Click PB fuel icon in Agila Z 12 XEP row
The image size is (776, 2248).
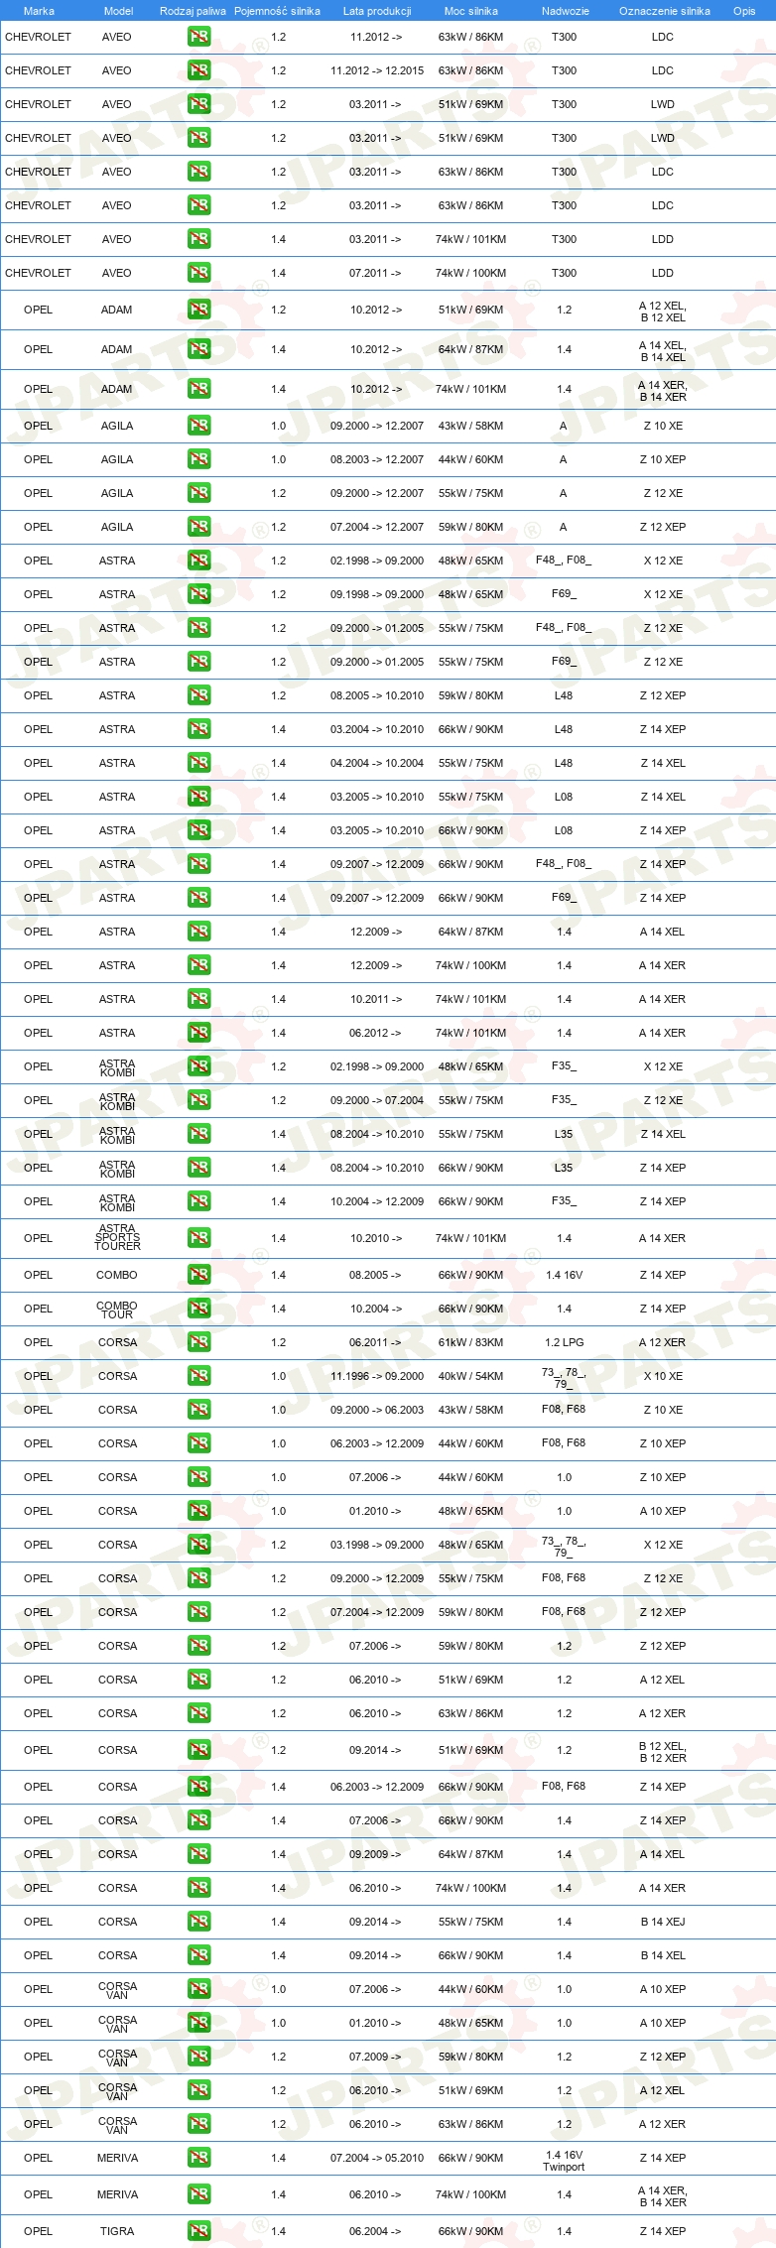pyautogui.click(x=198, y=527)
